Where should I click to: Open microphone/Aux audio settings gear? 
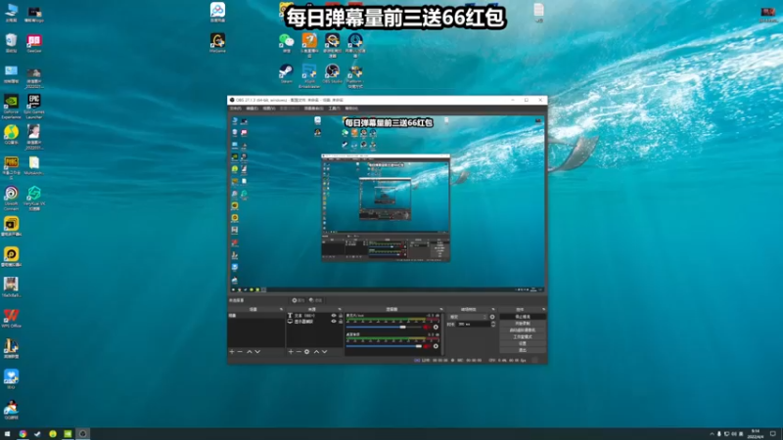436,327
